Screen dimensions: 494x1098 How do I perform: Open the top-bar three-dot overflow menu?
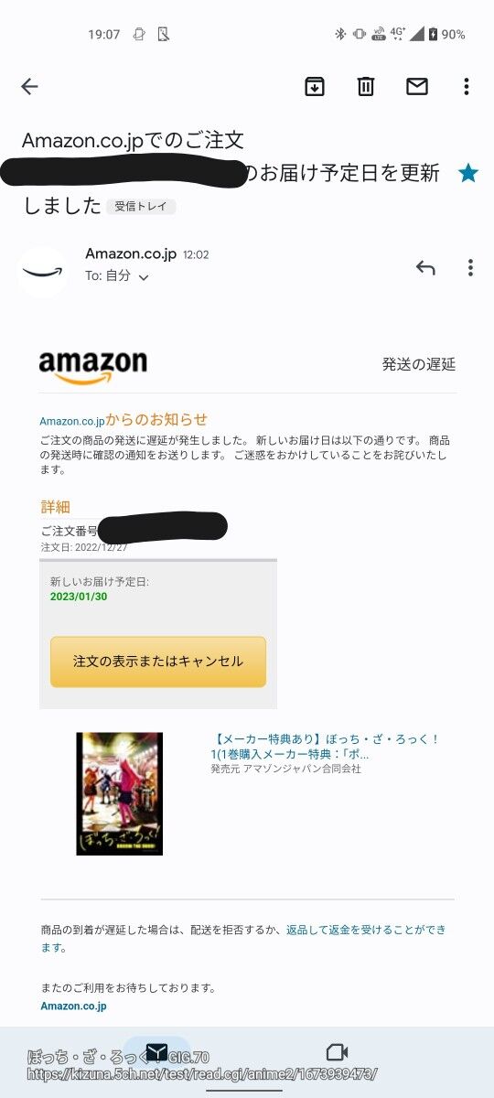[x=467, y=87]
